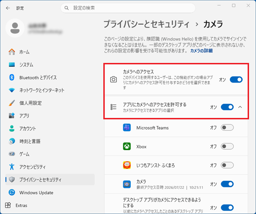
Task: Click カメラにアクセスできるアプリの選択 text
Action: click(x=148, y=110)
